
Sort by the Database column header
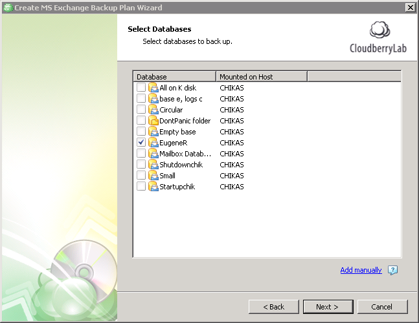[174, 77]
